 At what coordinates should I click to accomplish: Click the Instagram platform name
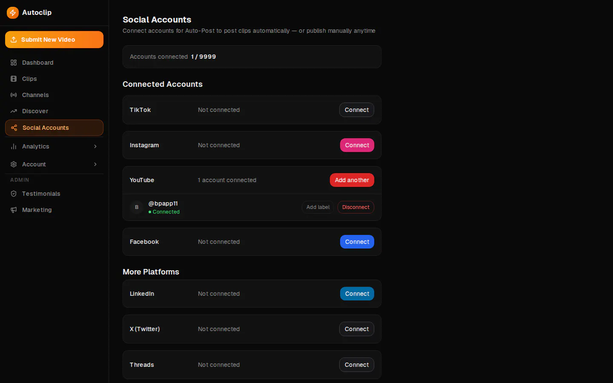(x=144, y=145)
